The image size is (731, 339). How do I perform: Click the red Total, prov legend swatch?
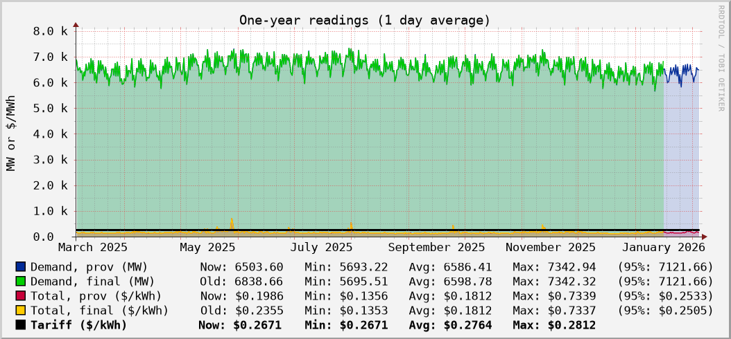[20, 296]
